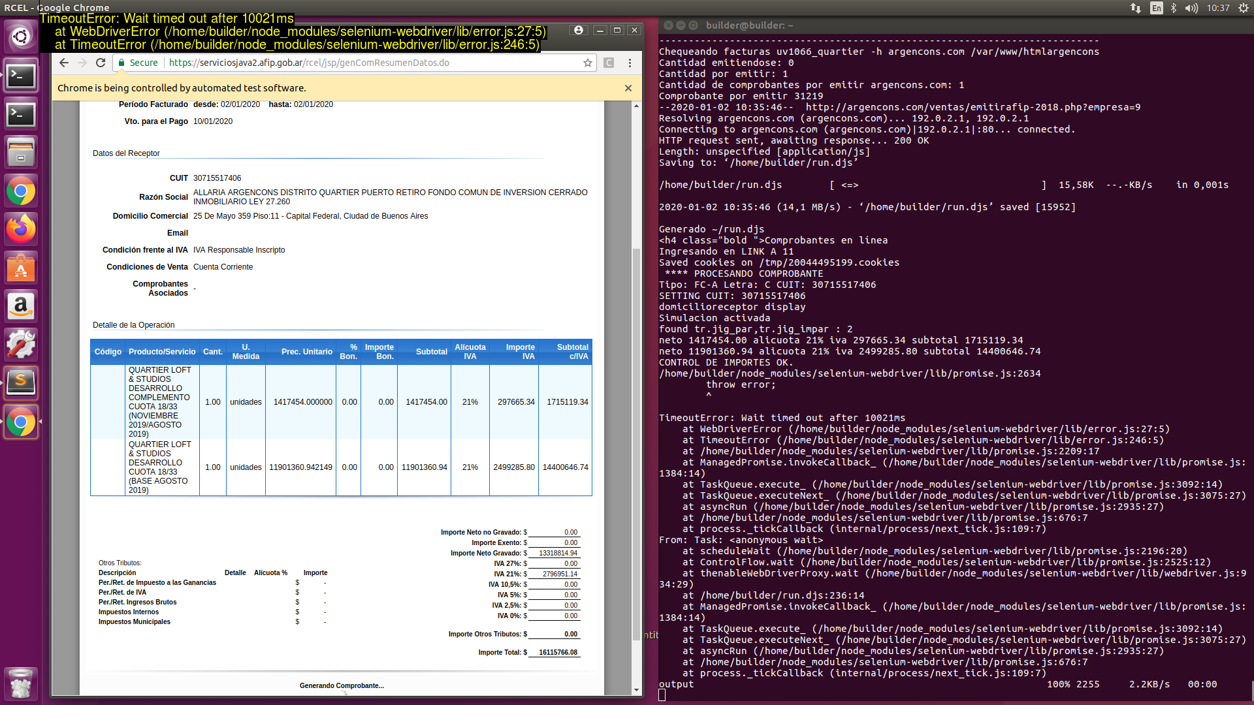The height and width of the screenshot is (705, 1254).
Task: Bookmark this page with star icon
Action: (x=588, y=63)
